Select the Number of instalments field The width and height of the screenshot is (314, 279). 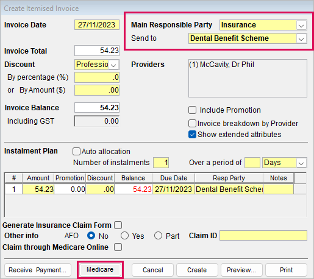(x=161, y=163)
